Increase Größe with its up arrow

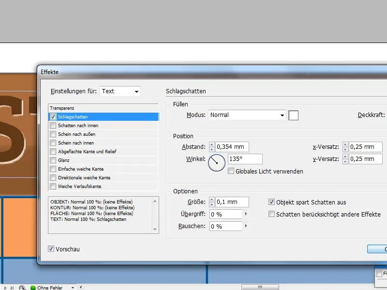211,200
